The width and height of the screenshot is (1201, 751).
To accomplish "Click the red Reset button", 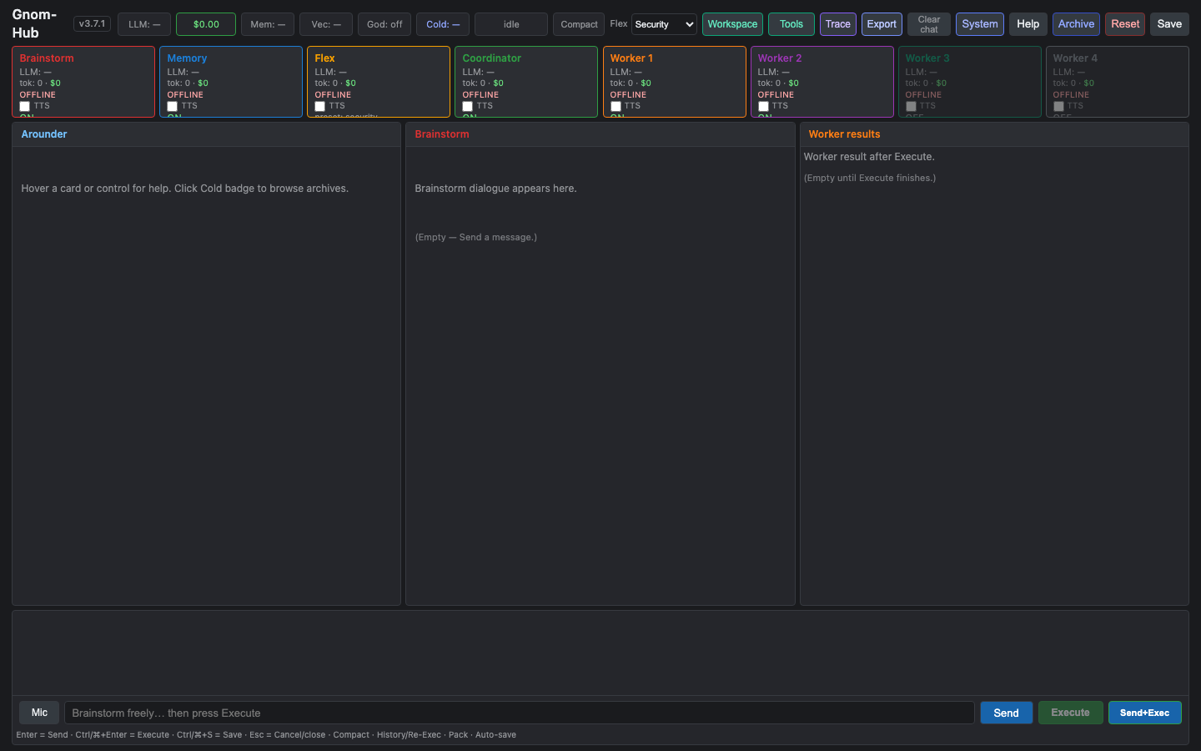I will (x=1125, y=24).
